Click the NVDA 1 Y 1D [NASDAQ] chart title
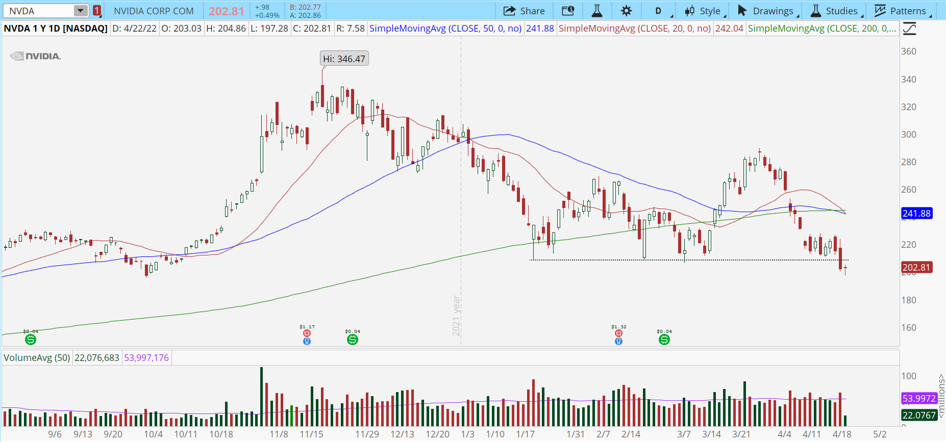 [x=56, y=29]
